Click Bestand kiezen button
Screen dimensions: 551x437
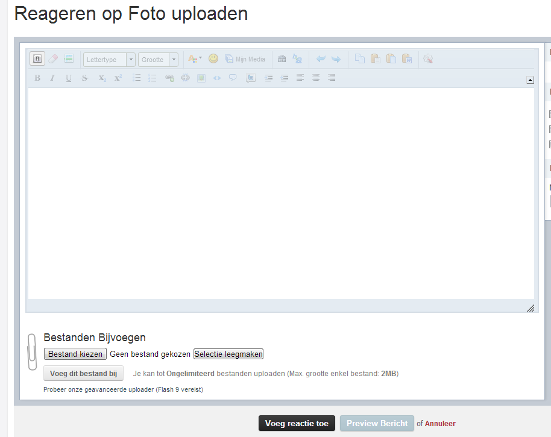click(75, 354)
